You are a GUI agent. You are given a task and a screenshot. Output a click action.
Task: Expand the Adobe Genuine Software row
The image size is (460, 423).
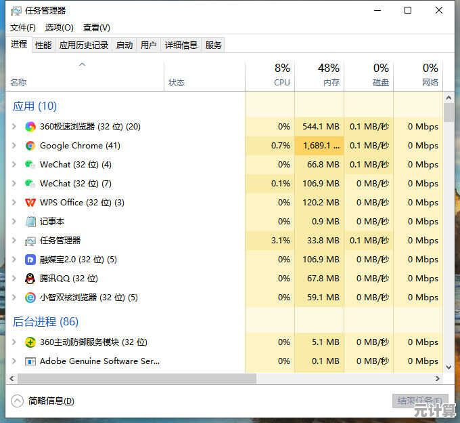click(x=14, y=361)
